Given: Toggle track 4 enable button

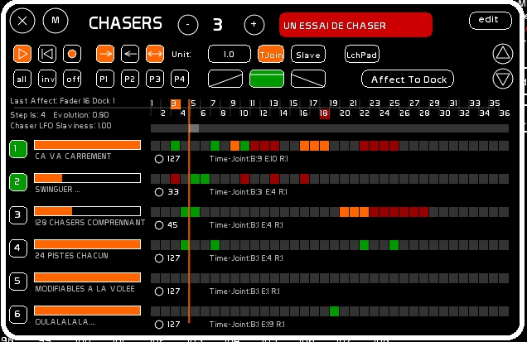Looking at the screenshot, I should click(x=18, y=248).
